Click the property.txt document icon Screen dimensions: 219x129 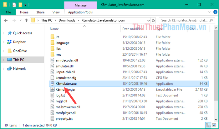tap(52, 119)
